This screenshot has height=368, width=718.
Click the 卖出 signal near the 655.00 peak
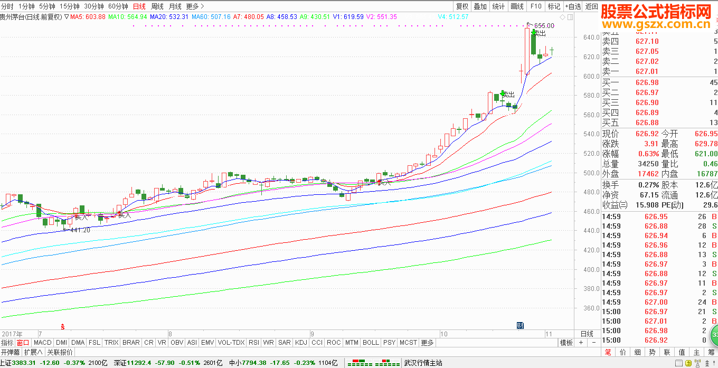tap(539, 33)
